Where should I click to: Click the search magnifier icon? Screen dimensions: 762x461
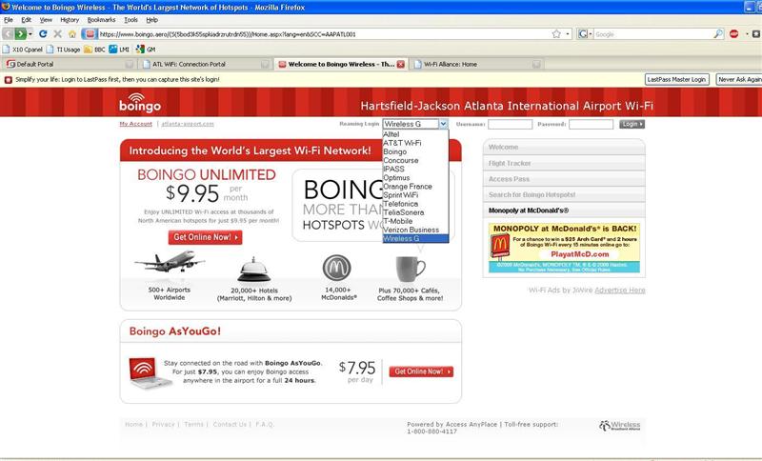[718, 34]
